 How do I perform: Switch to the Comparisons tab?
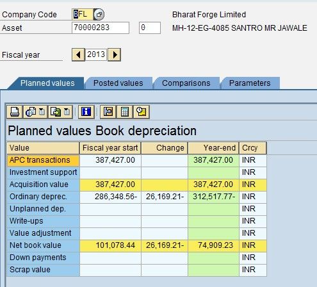coord(186,83)
